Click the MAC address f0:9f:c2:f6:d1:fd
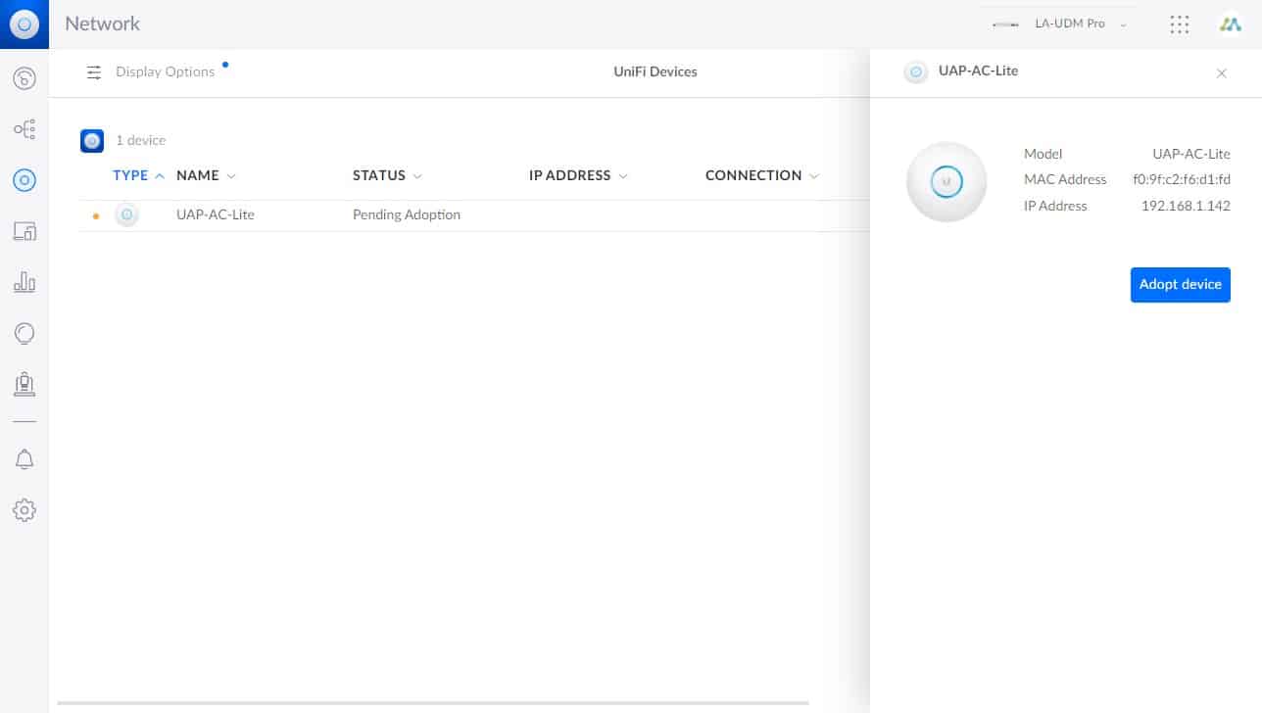The height and width of the screenshot is (713, 1262). tap(1182, 180)
